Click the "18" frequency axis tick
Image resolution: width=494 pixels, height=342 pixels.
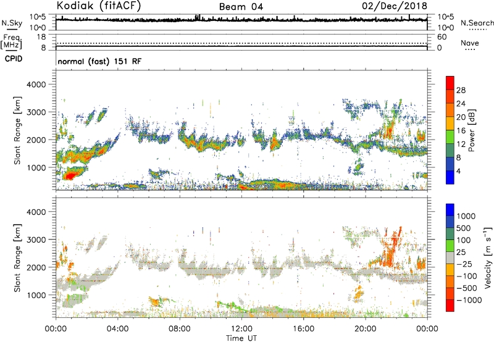pyautogui.click(x=41, y=36)
